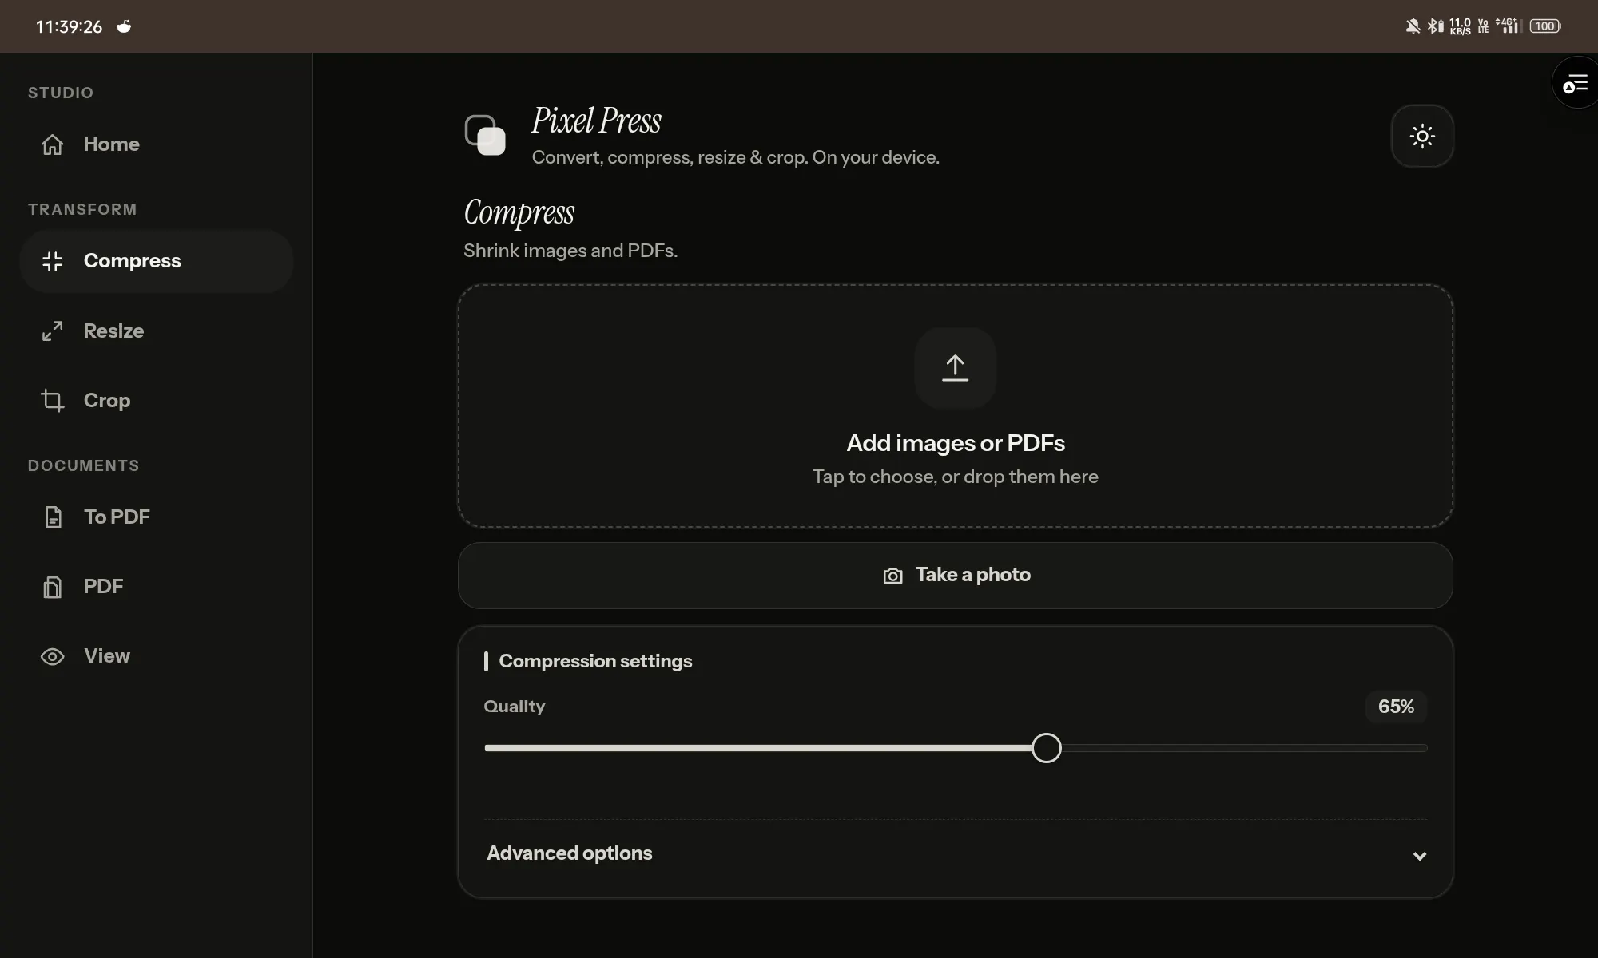Go to the Resize page

(x=157, y=331)
